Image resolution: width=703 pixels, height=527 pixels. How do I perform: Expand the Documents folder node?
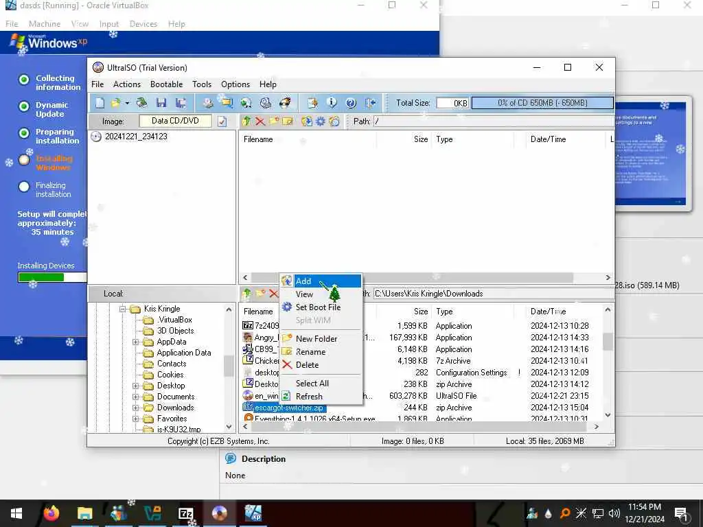tap(135, 397)
